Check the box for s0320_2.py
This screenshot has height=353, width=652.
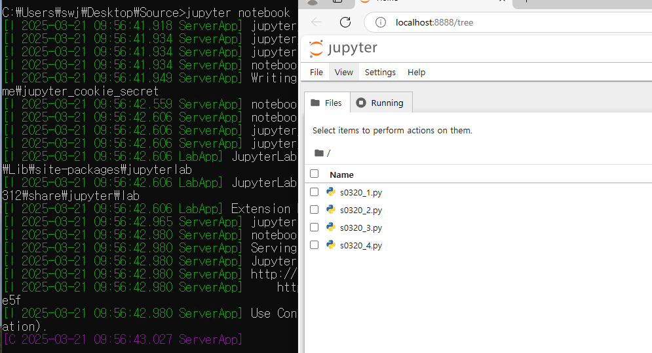[315, 209]
